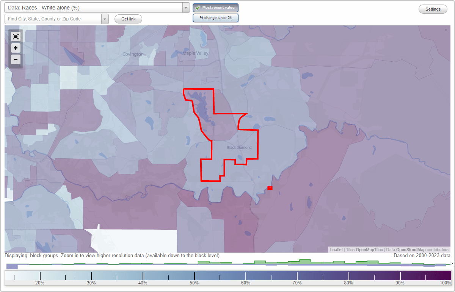Image resolution: width=455 pixels, height=292 pixels.
Task: Open the Data selection dropdown arrow
Action: [186, 8]
